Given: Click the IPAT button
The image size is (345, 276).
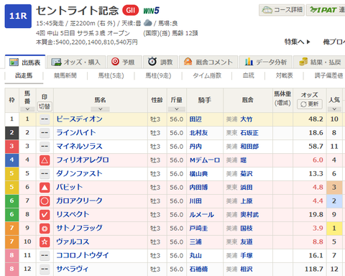Looking at the screenshot, I should 326,10.
